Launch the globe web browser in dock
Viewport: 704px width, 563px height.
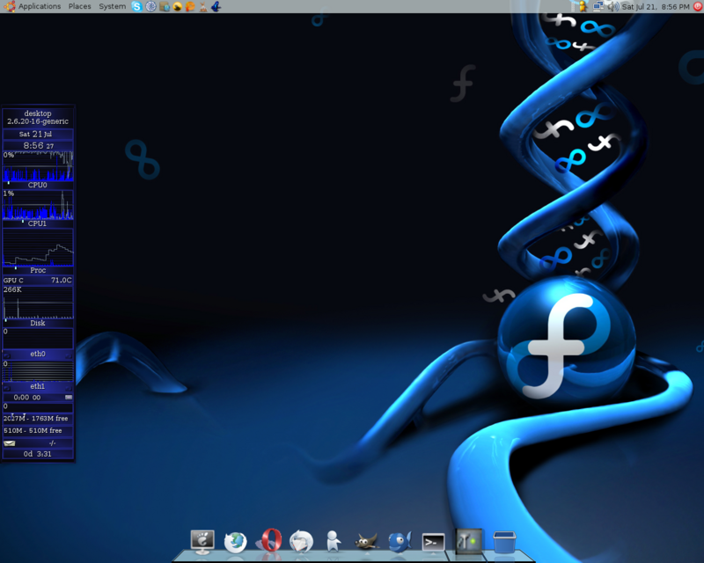[x=235, y=542]
